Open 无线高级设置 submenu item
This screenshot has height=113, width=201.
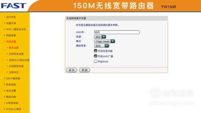16,66
